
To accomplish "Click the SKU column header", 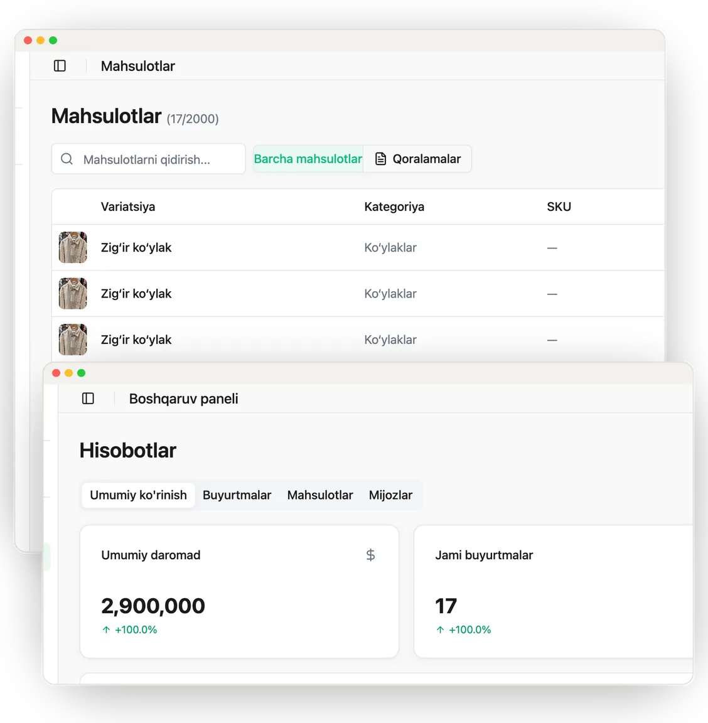I will point(559,206).
